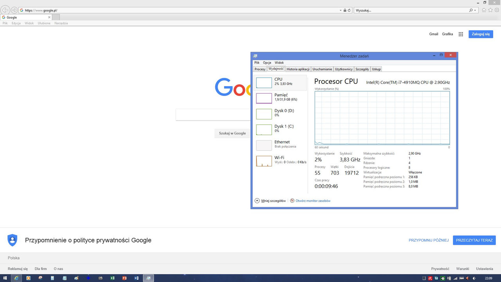Open Favorites with the star icon
This screenshot has width=501, height=282.
click(x=490, y=10)
